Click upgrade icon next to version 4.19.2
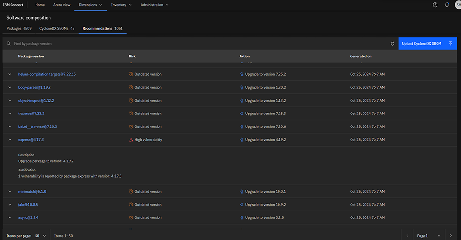Viewport: 461px width, 240px height. click(242, 140)
